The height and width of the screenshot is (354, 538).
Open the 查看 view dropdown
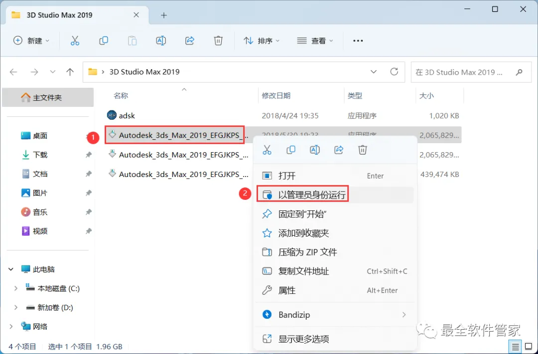tap(315, 41)
